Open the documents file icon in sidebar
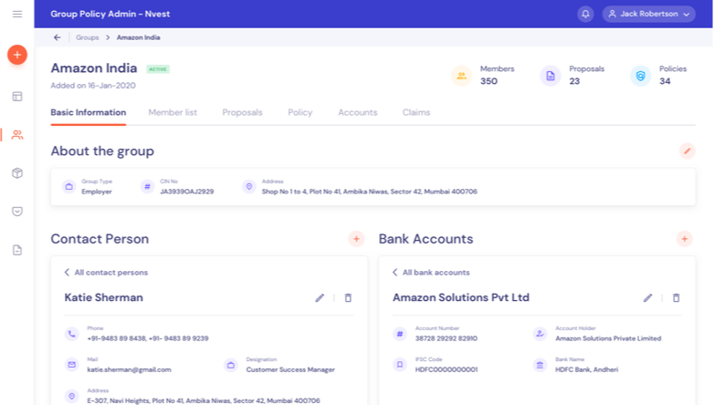714x405 pixels. (x=16, y=250)
